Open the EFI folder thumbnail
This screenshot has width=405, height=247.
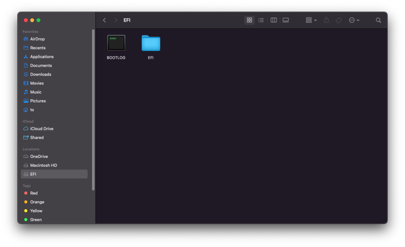(150, 43)
